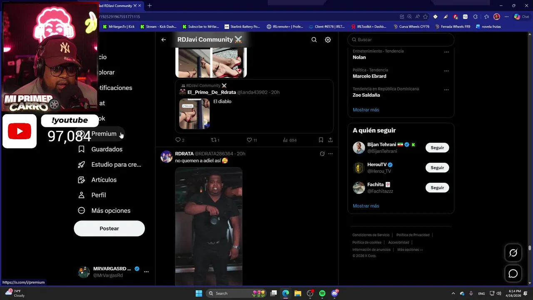
Task: Open Guardados bookmarks in sidebar
Action: 100,149
